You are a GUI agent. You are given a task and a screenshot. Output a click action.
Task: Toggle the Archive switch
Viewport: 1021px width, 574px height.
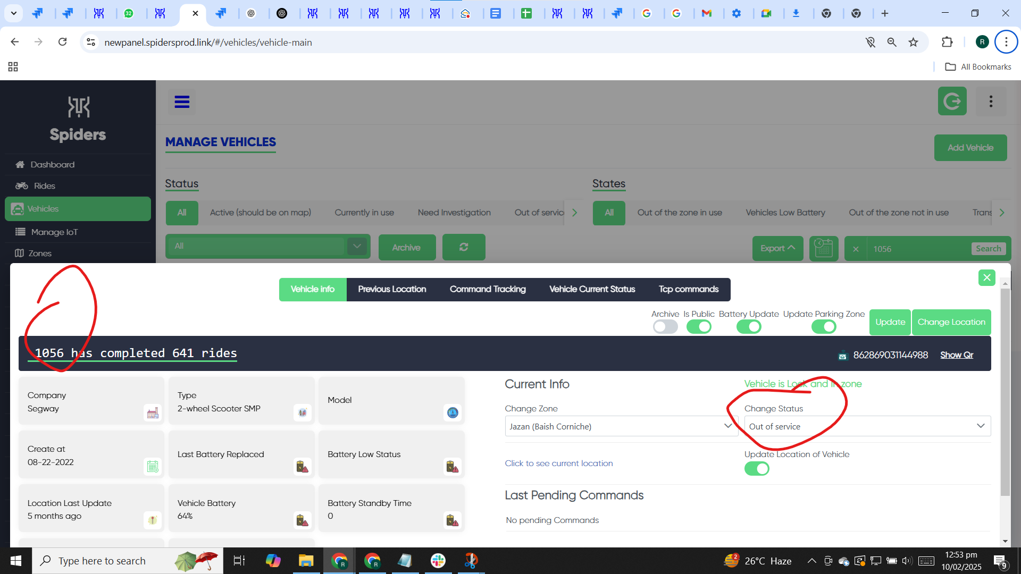coord(665,327)
